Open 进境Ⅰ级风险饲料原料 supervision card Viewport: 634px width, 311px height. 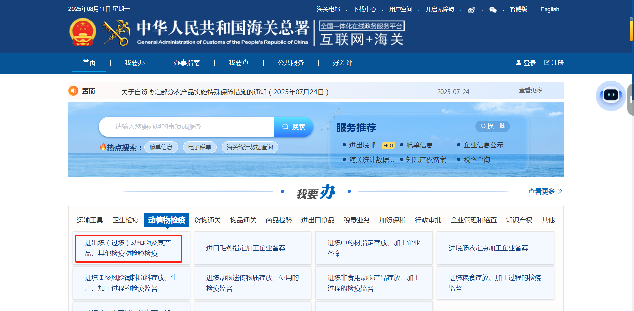131,283
